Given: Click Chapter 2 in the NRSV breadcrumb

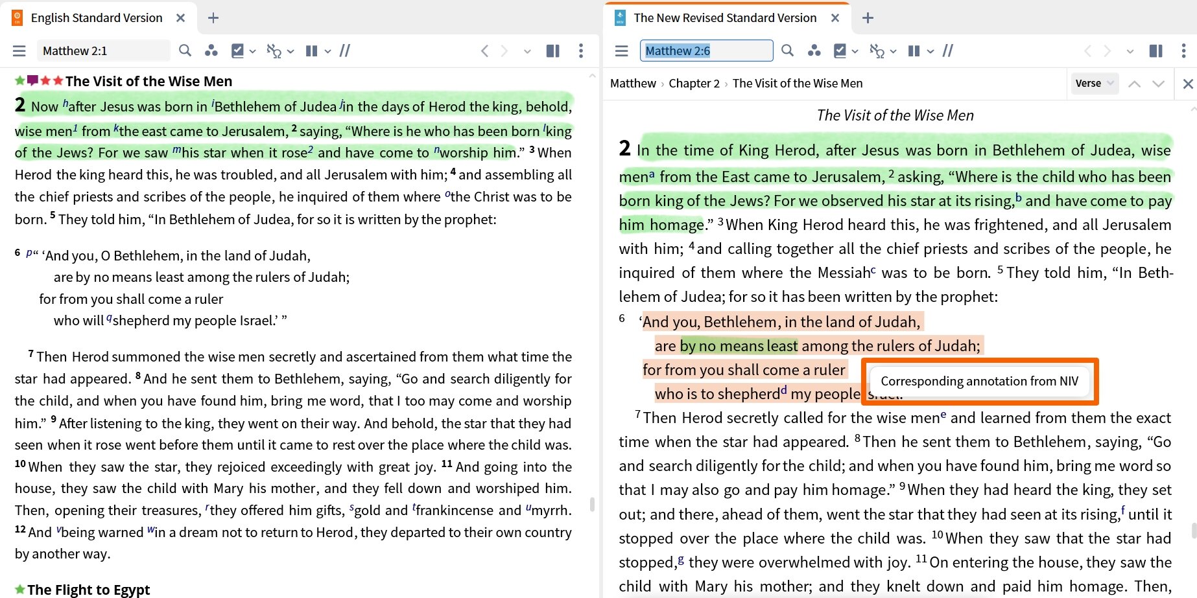Looking at the screenshot, I should pos(694,84).
